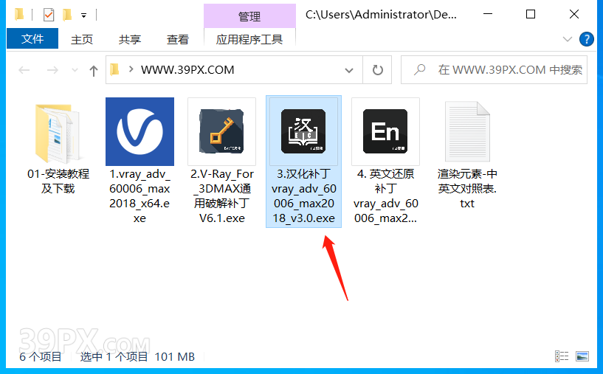Viewport: 603px width, 374px height.
Task: Go up one folder level
Action: point(94,70)
